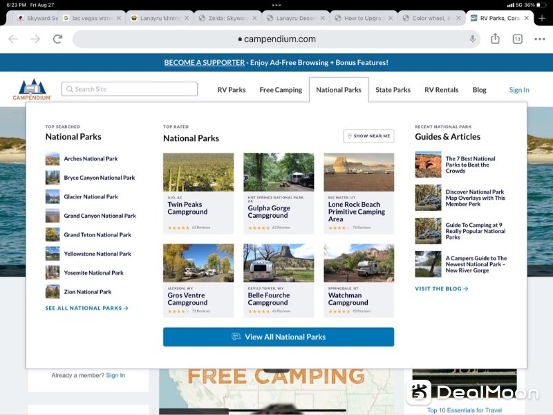553x415 pixels.
Task: Click the Visit The Blog link
Action: [442, 288]
